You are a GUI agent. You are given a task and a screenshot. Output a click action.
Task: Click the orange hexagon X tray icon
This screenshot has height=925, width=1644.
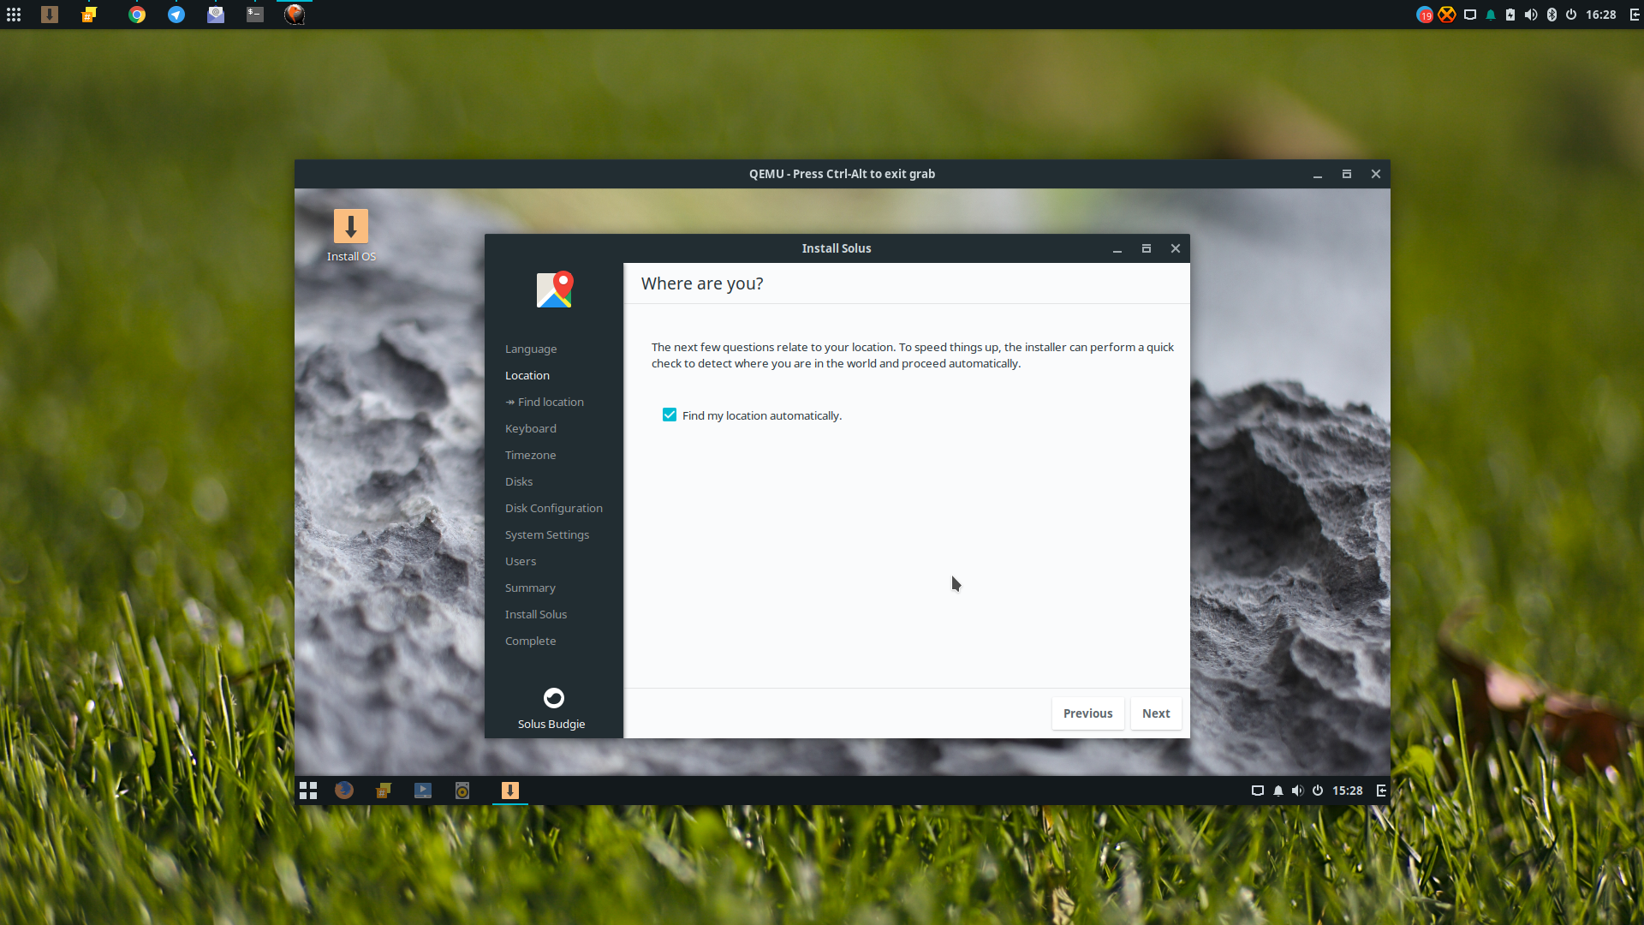click(x=1447, y=15)
